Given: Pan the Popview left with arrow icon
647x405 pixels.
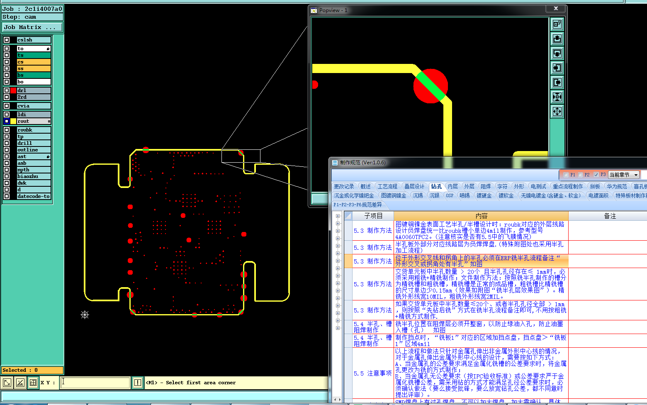Looking at the screenshot, I should point(557,68).
